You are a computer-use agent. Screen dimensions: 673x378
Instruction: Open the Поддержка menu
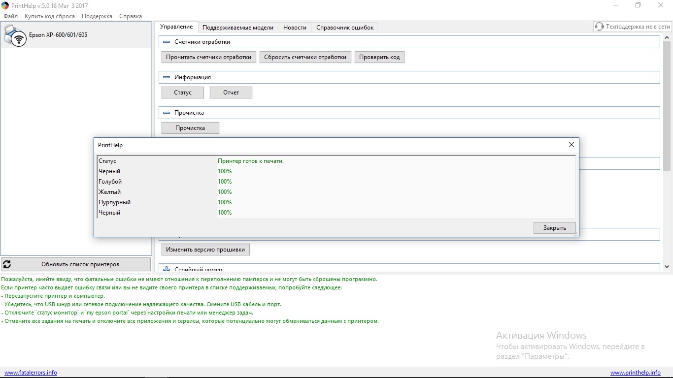97,16
